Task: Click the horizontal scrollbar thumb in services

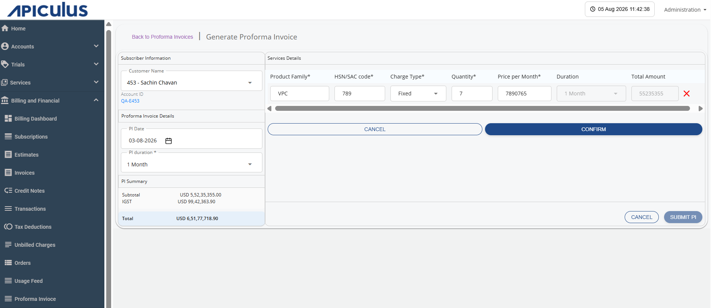Action: pyautogui.click(x=482, y=109)
